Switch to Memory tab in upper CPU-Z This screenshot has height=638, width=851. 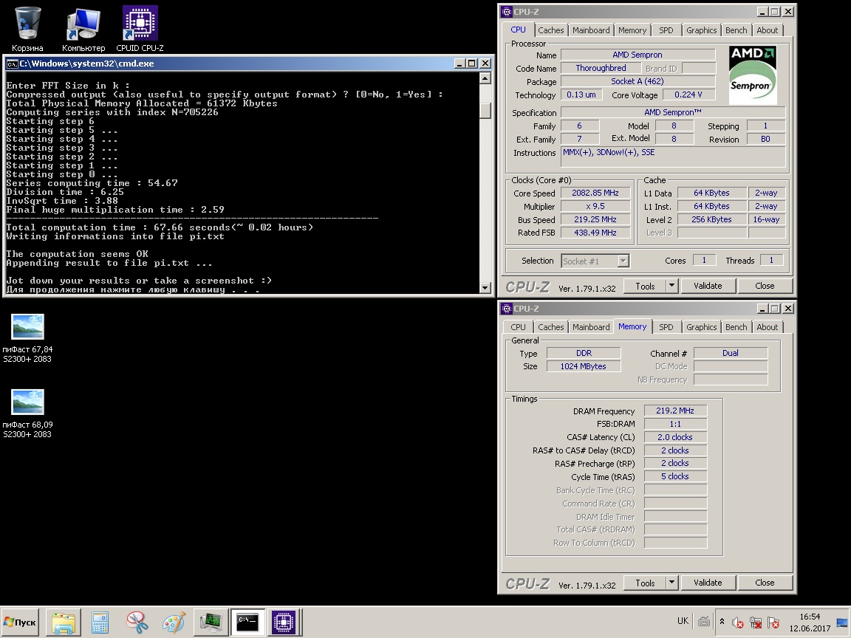632,30
